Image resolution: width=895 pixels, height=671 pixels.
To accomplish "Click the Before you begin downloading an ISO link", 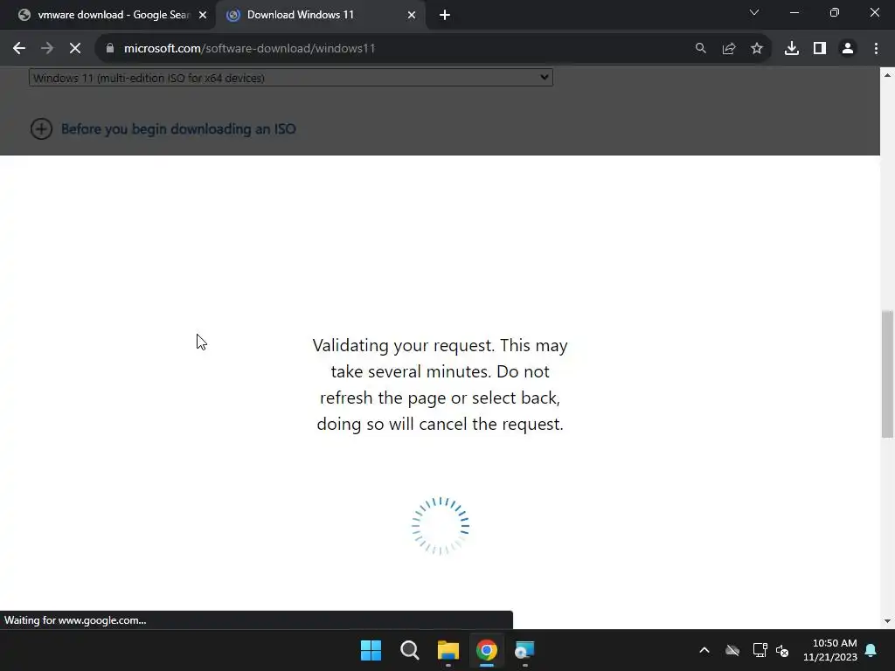I will tap(178, 129).
